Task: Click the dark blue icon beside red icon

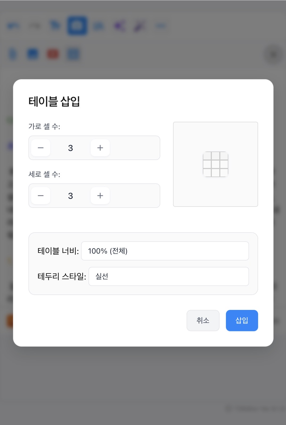Action: pyautogui.click(x=33, y=54)
